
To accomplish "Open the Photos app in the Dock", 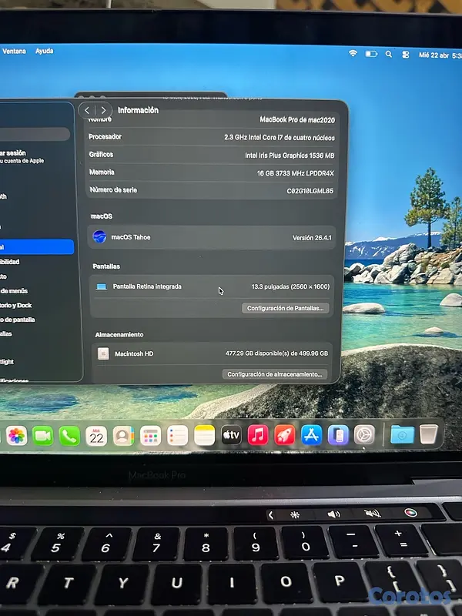I will point(16,436).
